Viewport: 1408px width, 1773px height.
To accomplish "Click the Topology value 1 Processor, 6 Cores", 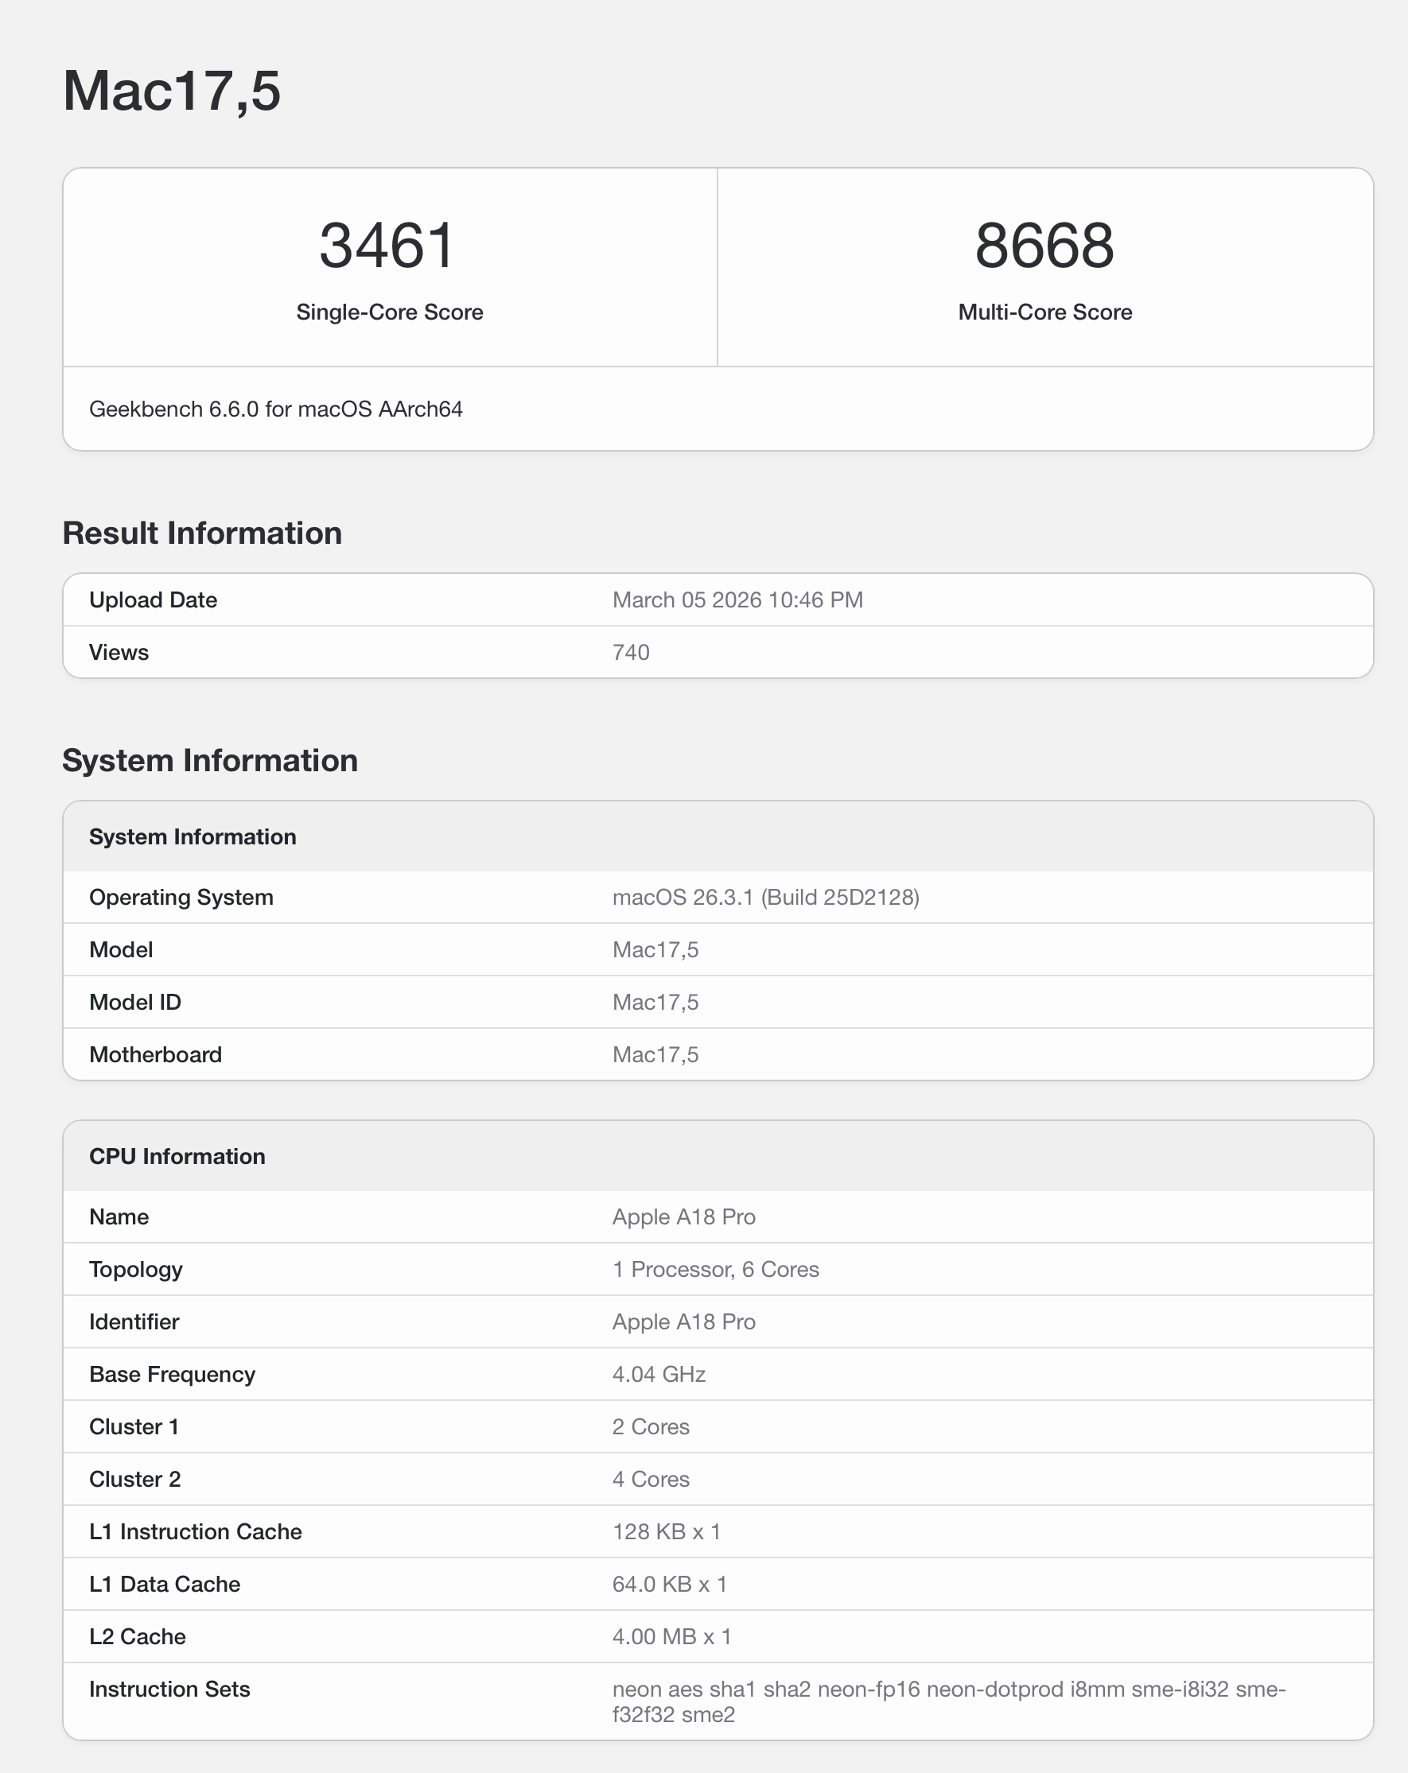I will pyautogui.click(x=716, y=1270).
